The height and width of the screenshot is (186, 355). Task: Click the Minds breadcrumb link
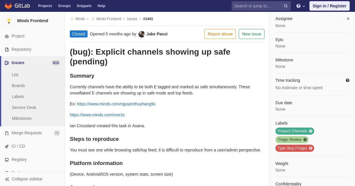(x=80, y=19)
